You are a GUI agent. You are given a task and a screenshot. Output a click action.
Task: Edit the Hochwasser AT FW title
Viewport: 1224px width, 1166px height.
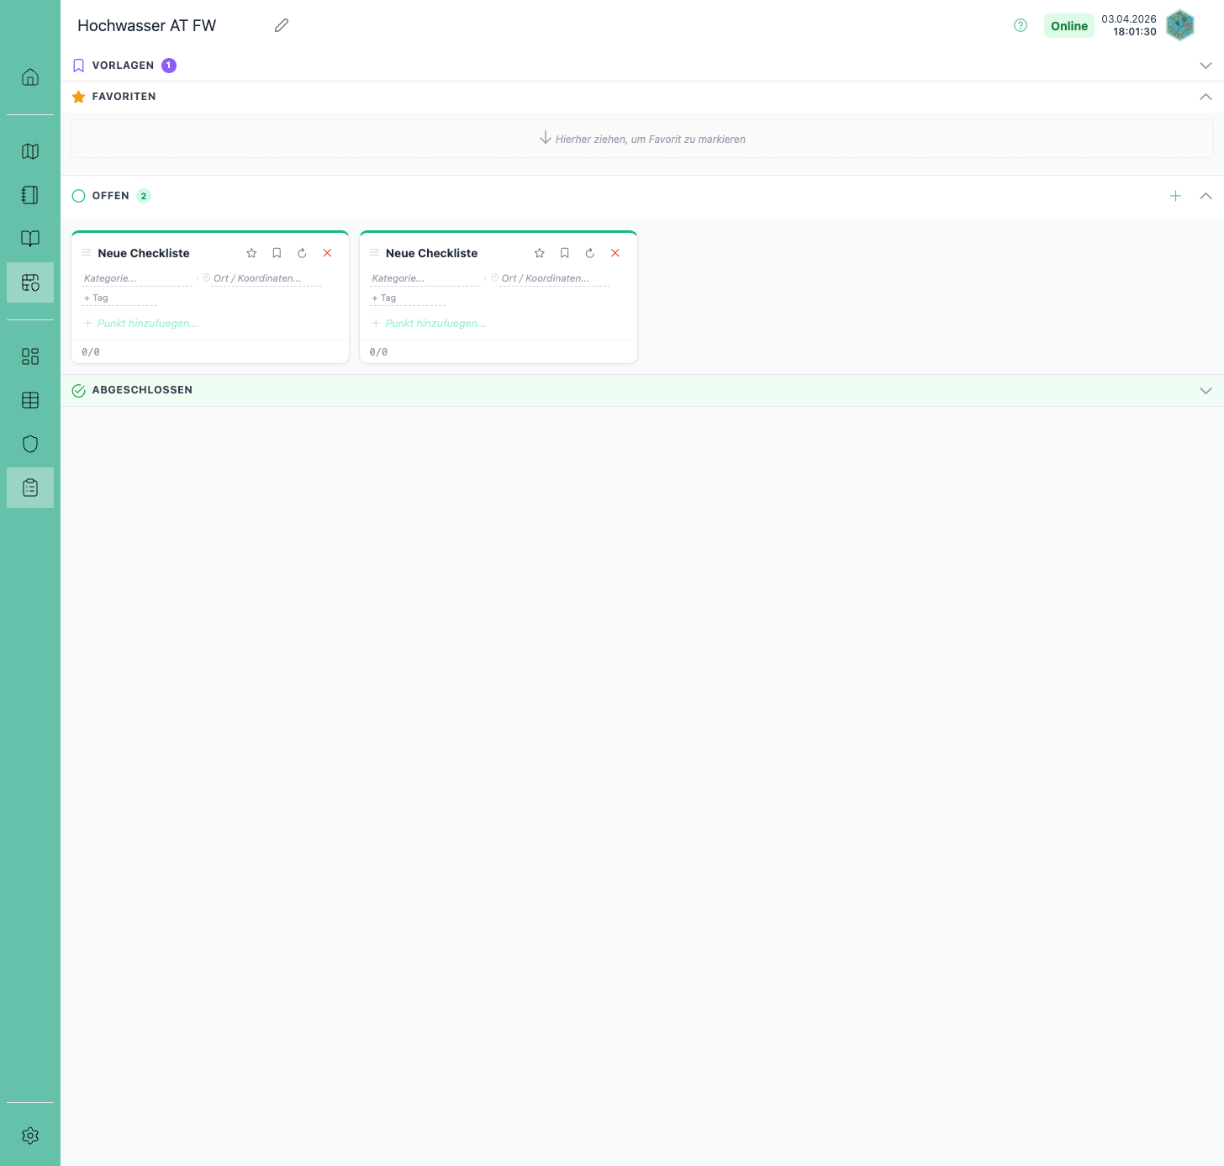282,26
